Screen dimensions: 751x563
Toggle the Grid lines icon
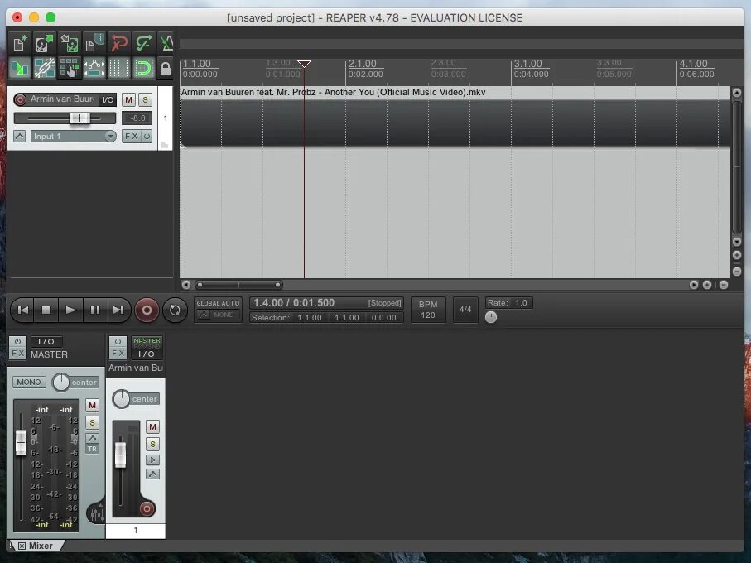[x=118, y=68]
